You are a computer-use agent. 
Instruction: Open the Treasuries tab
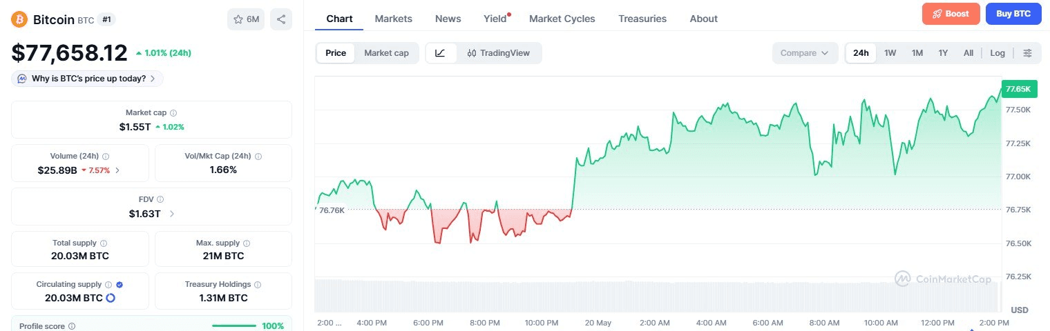coord(642,19)
